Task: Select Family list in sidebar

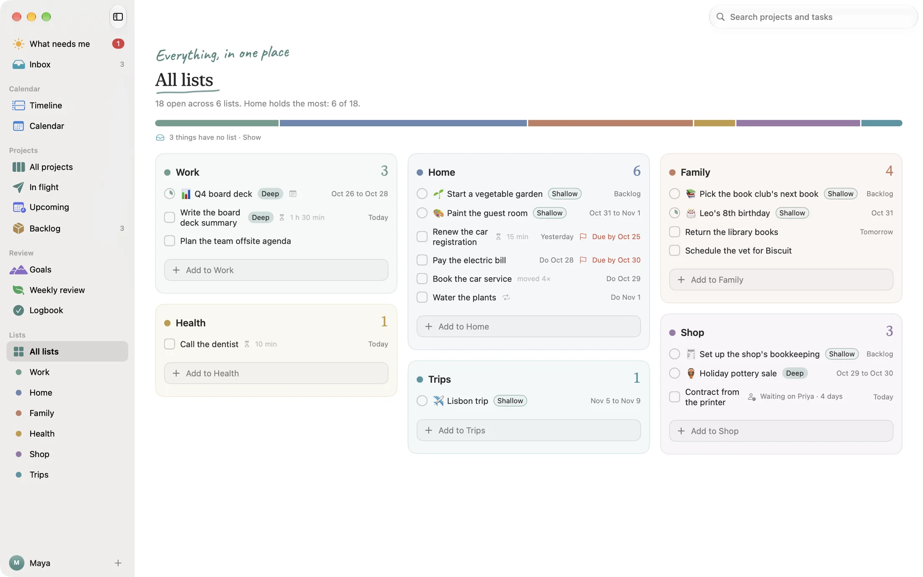Action: tap(67, 413)
